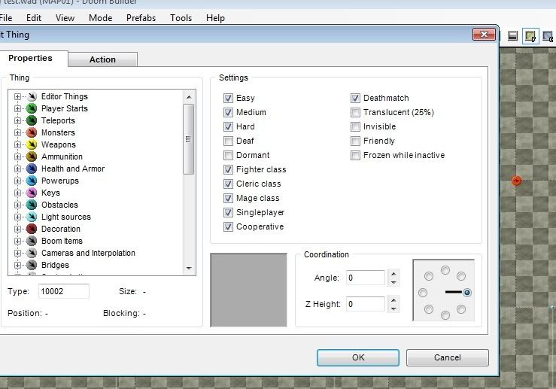Open the Prefabs menu
This screenshot has height=389, width=556.
click(x=141, y=17)
